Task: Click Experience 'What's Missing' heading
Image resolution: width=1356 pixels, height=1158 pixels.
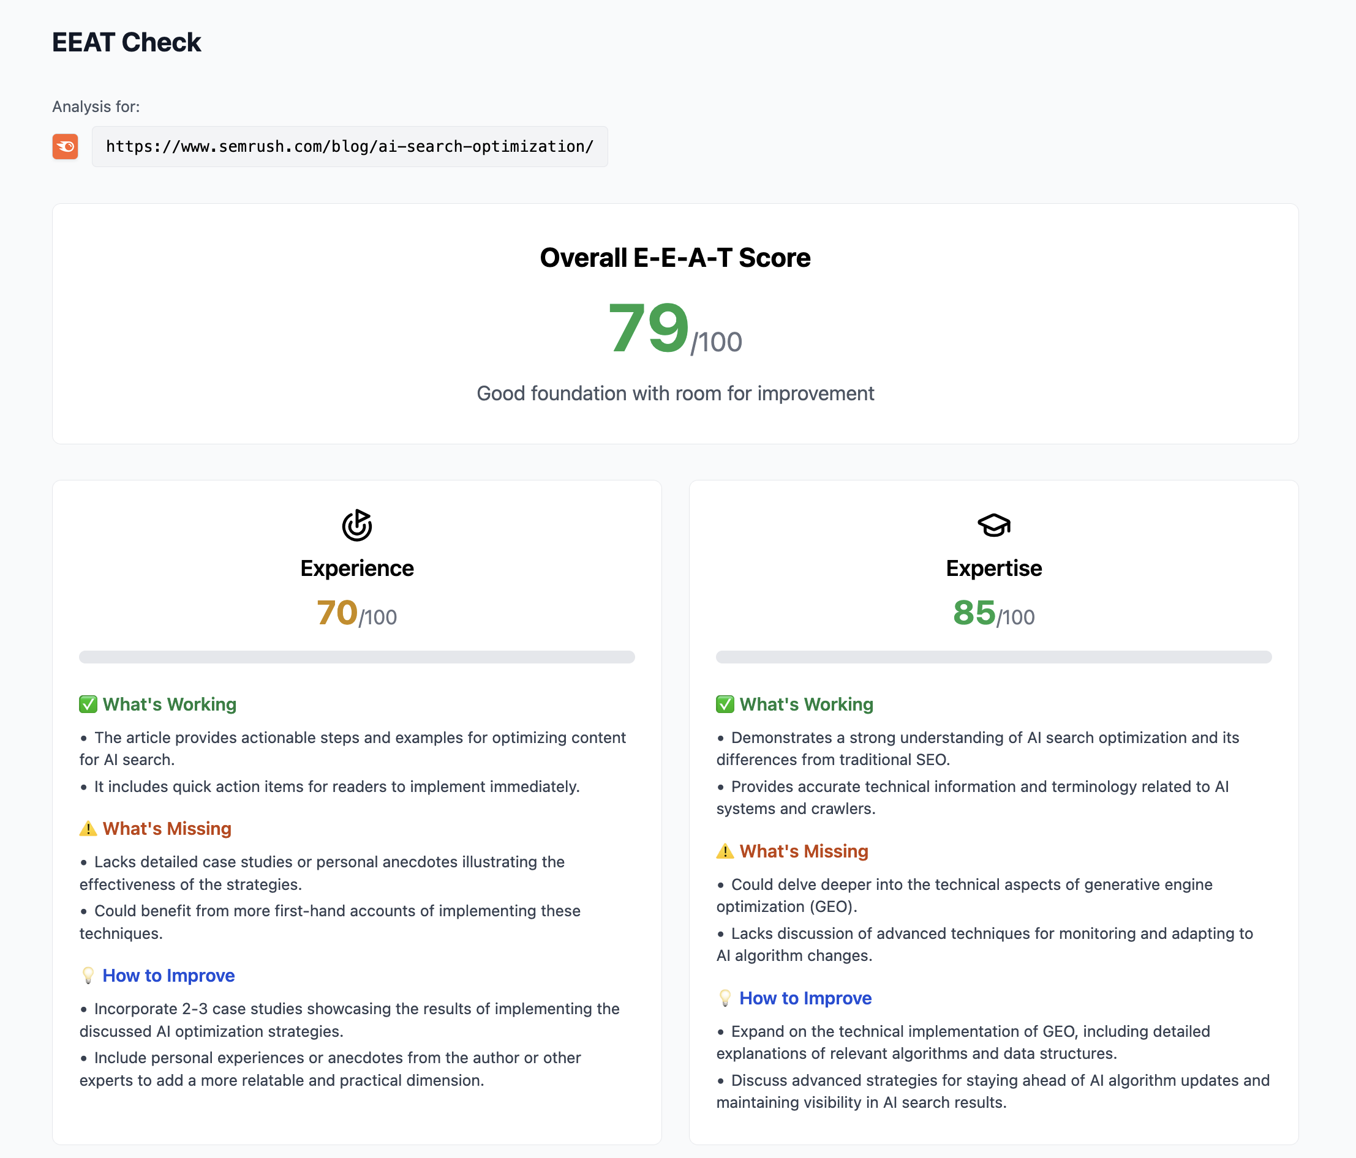Action: pyautogui.click(x=167, y=829)
